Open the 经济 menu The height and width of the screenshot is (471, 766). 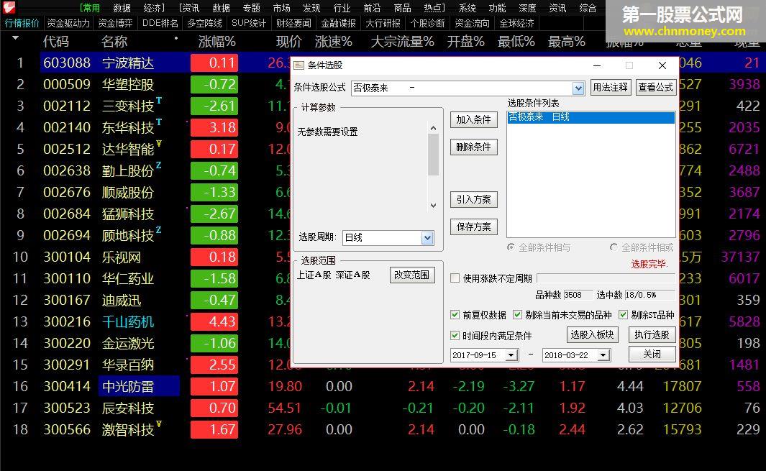click(x=153, y=9)
